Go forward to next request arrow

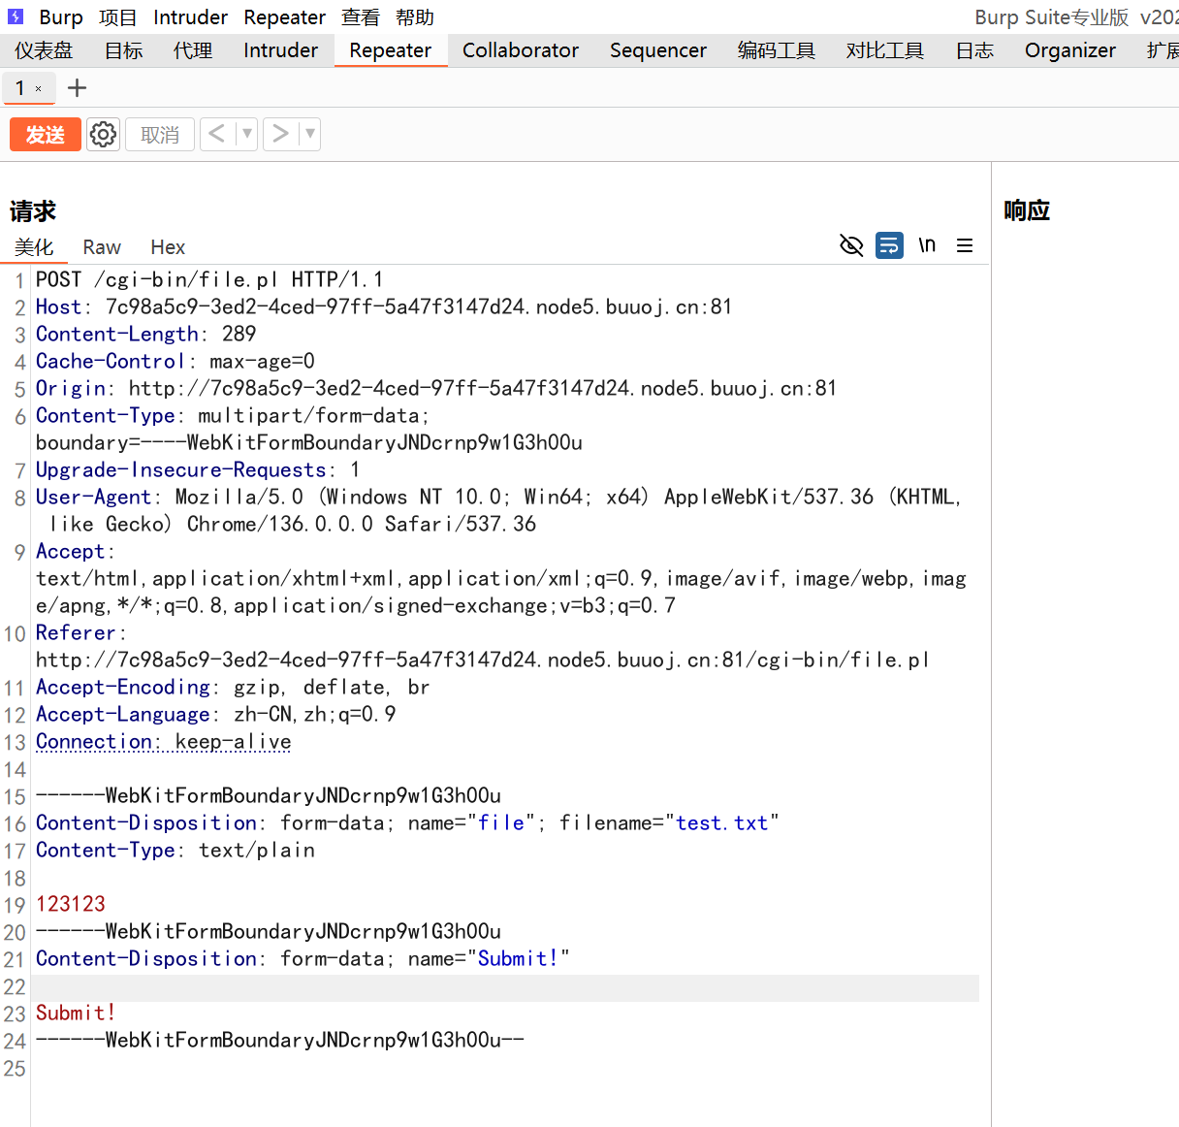280,134
